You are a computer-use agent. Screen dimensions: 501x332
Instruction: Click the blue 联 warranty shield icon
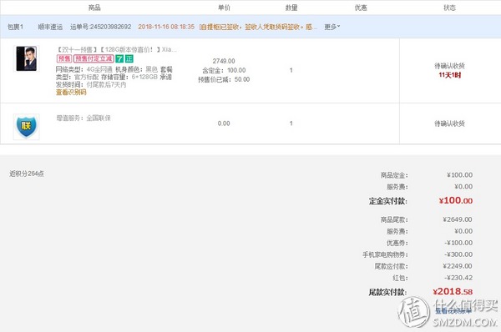[26, 127]
